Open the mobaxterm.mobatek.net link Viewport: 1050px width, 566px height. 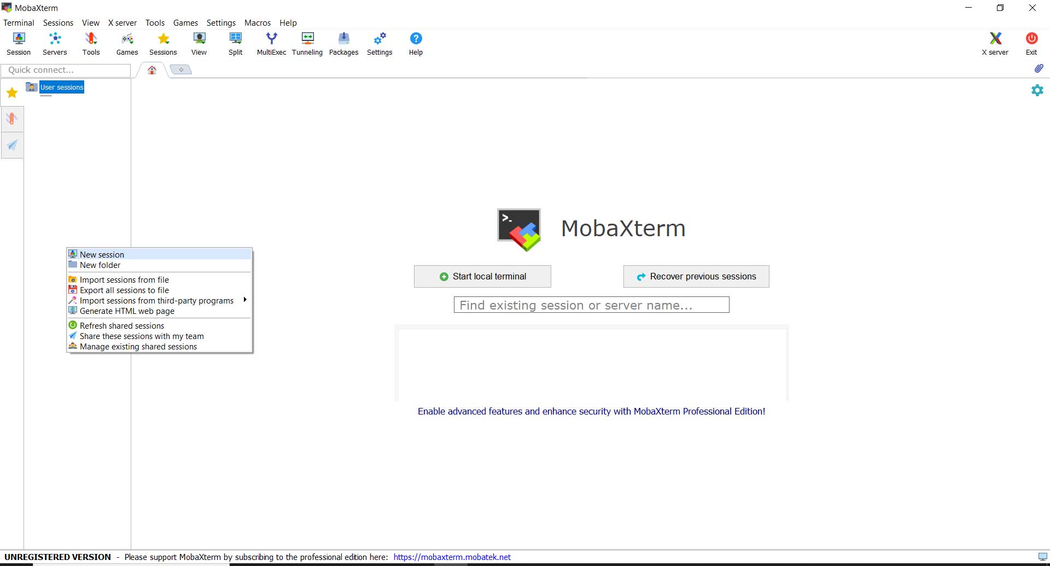pos(452,557)
